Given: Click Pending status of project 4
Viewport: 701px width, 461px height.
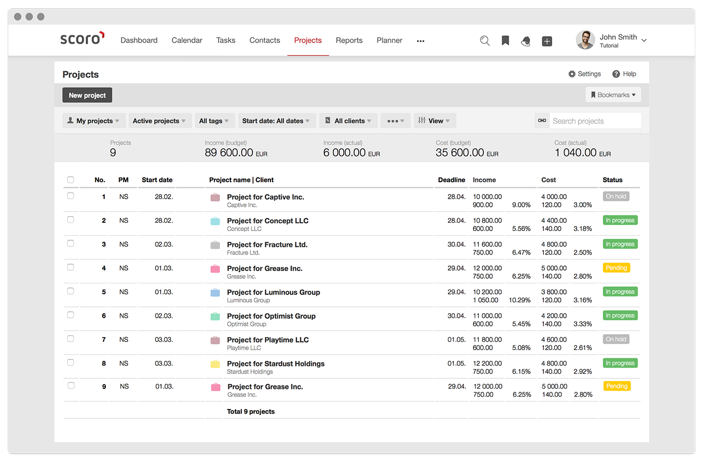Looking at the screenshot, I should 616,268.
